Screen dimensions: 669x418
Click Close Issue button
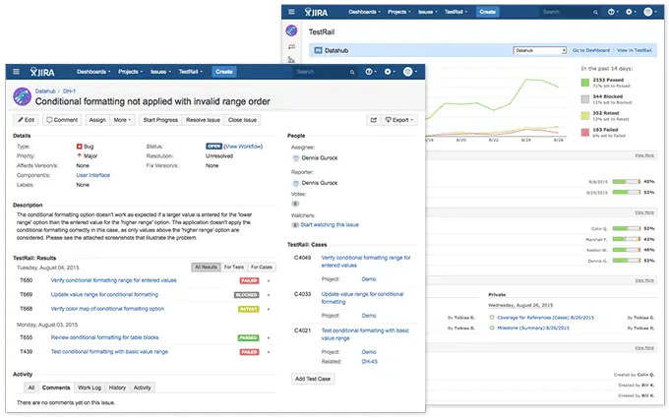tap(242, 120)
